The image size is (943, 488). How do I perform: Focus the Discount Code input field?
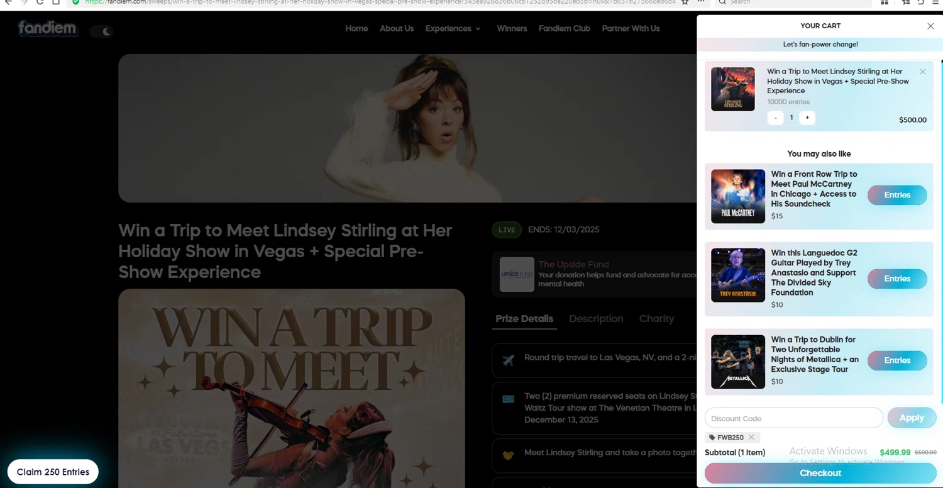[794, 418]
